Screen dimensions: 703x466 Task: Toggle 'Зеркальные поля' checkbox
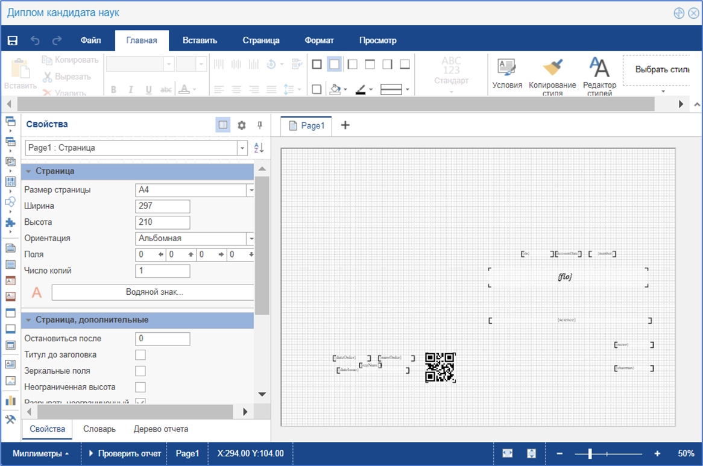pos(140,371)
